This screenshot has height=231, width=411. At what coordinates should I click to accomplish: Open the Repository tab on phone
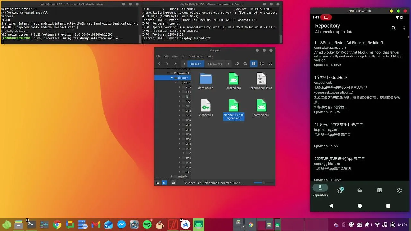(x=320, y=190)
